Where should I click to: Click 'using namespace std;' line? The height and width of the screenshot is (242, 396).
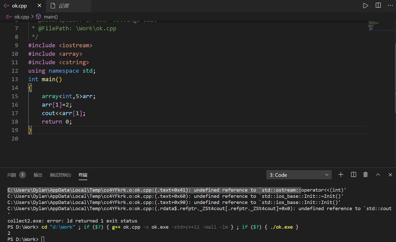tap(62, 71)
